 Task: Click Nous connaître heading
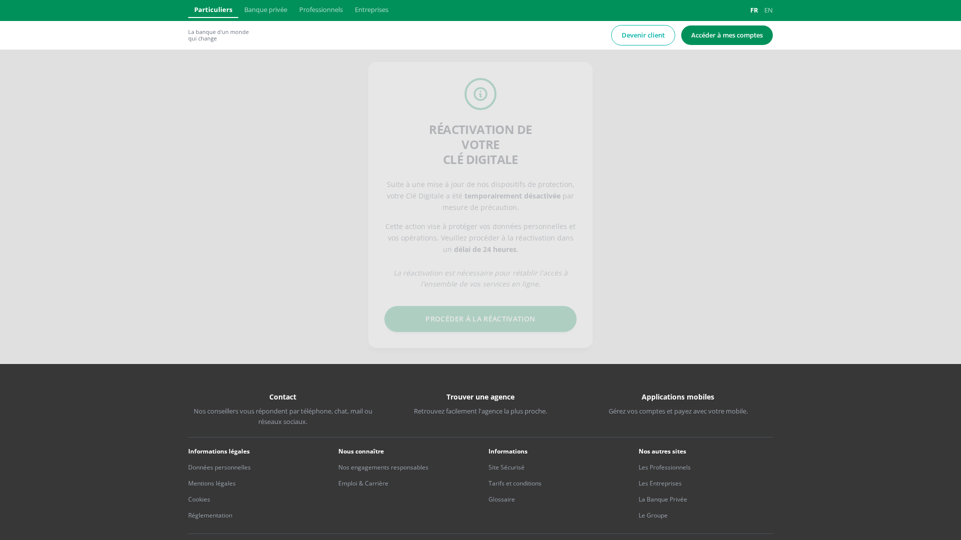[x=361, y=451]
